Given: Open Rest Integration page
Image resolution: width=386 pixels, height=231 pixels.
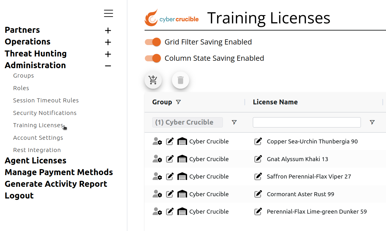Looking at the screenshot, I should pyautogui.click(x=37, y=150).
